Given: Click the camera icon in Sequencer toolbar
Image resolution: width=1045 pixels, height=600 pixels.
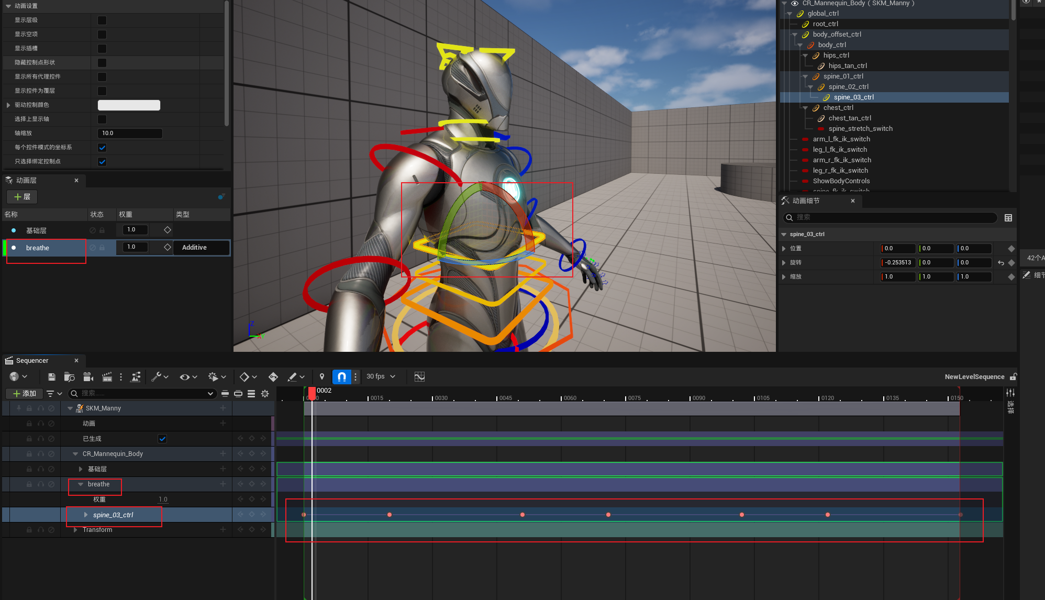Looking at the screenshot, I should 88,377.
